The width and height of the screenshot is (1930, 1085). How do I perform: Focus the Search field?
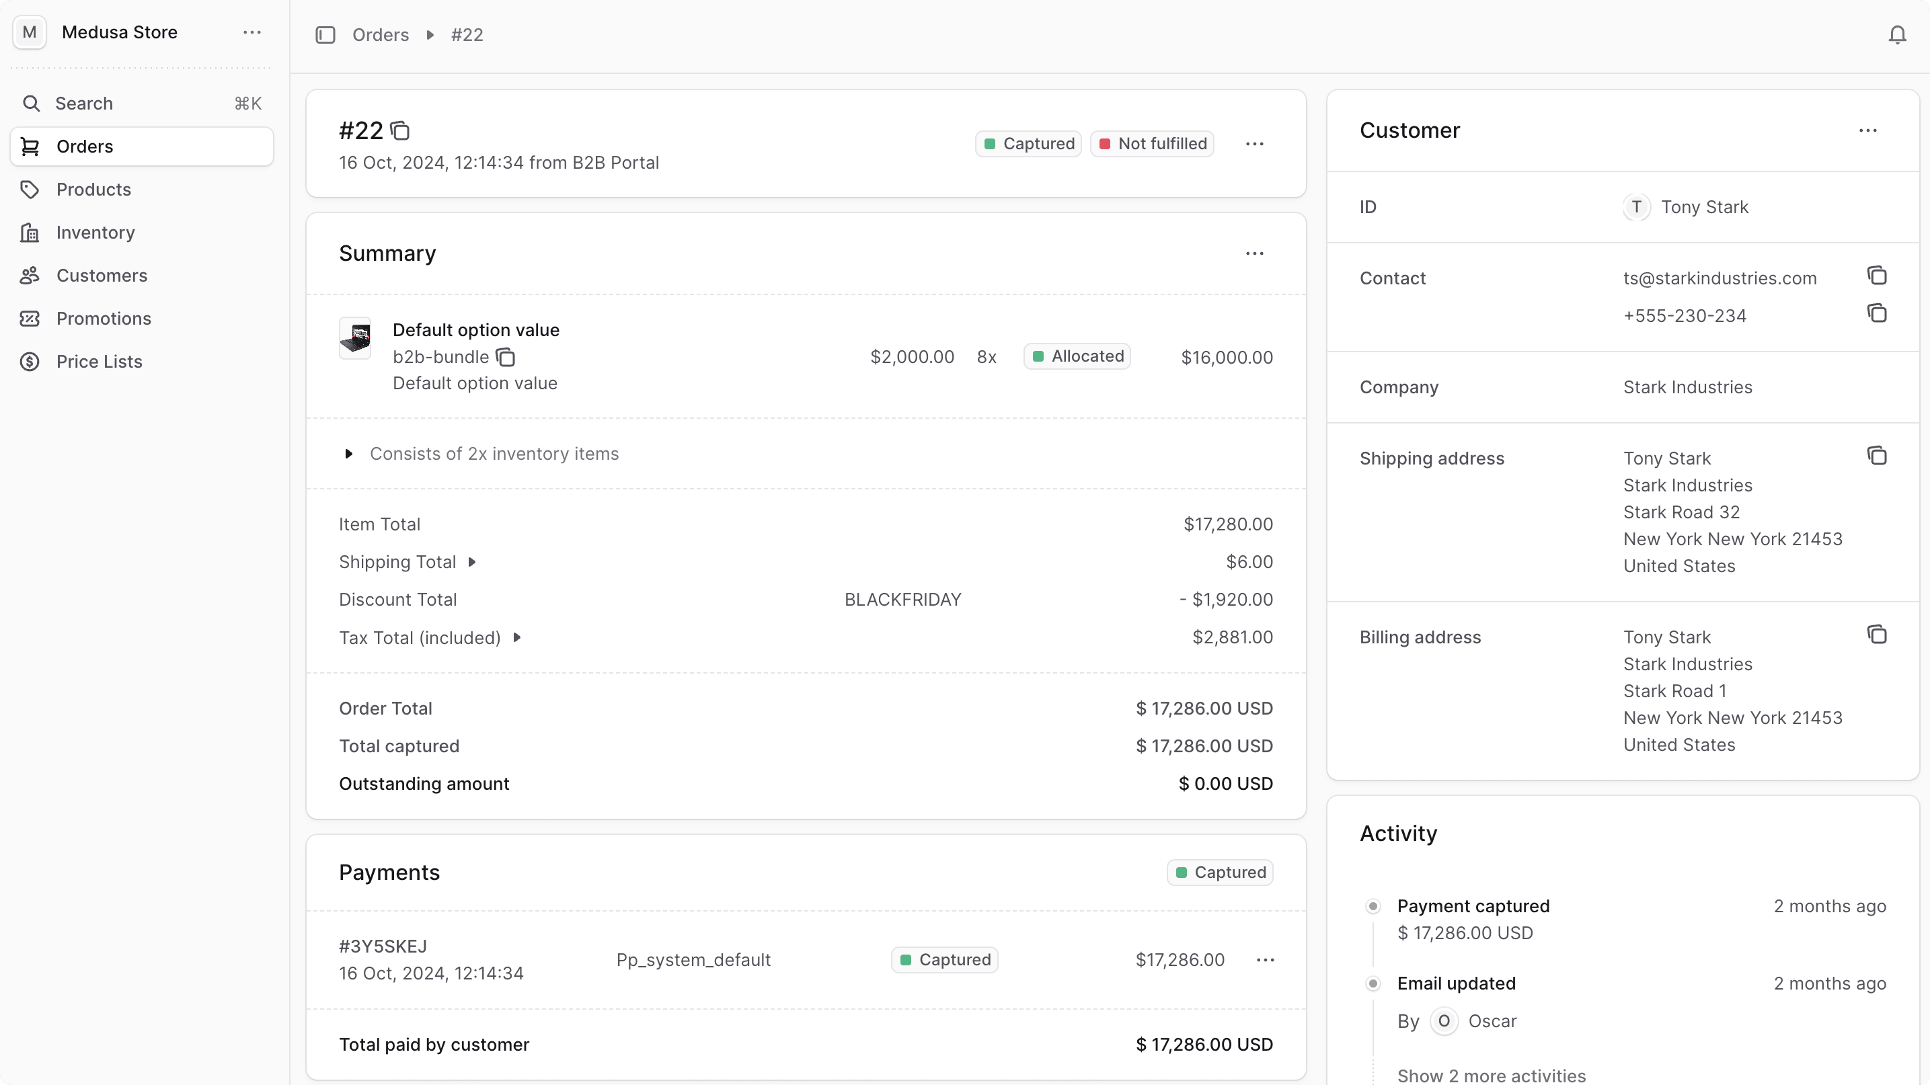142,104
